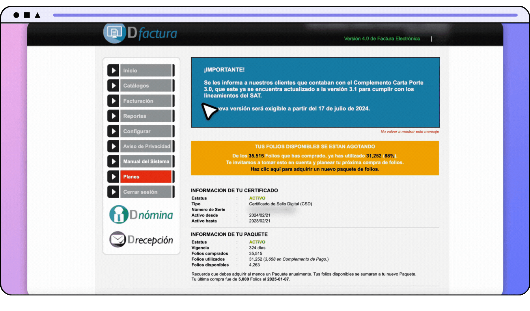Go to Inicio menu item
530x311 pixels.
[x=146, y=70]
